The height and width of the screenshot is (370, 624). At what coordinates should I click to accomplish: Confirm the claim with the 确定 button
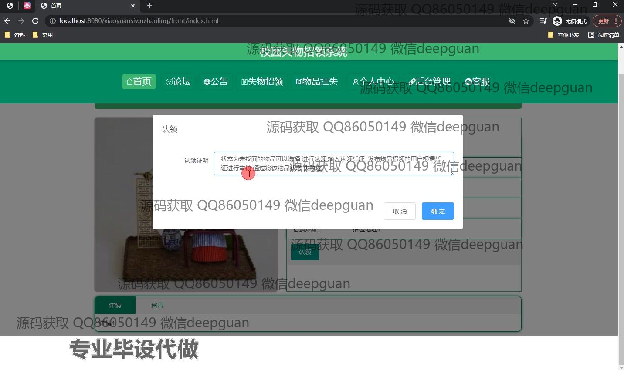point(437,211)
